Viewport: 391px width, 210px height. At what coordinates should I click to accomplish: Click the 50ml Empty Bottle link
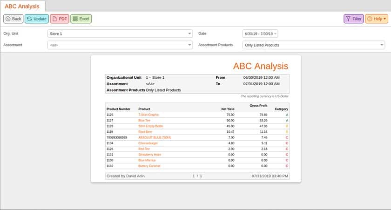click(150, 126)
